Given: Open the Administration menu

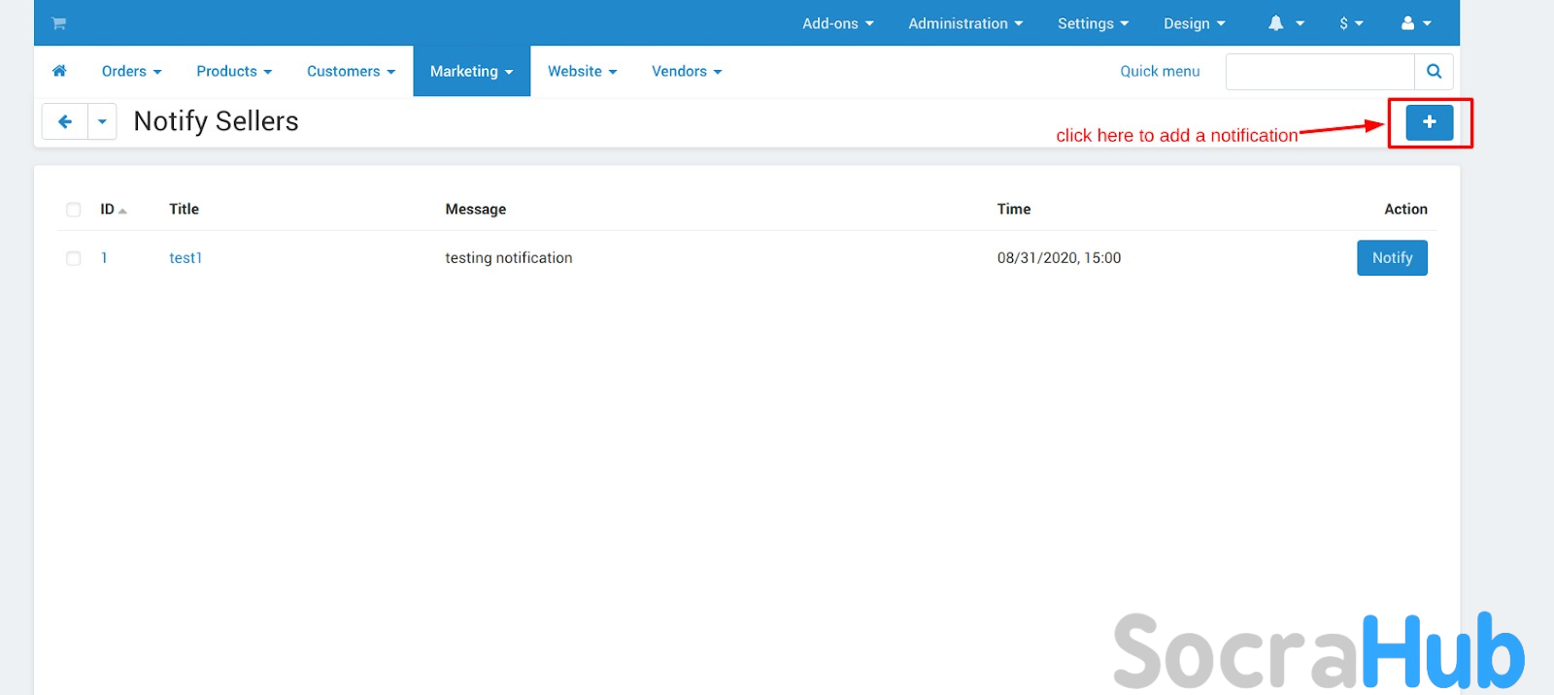Looking at the screenshot, I should (x=964, y=23).
